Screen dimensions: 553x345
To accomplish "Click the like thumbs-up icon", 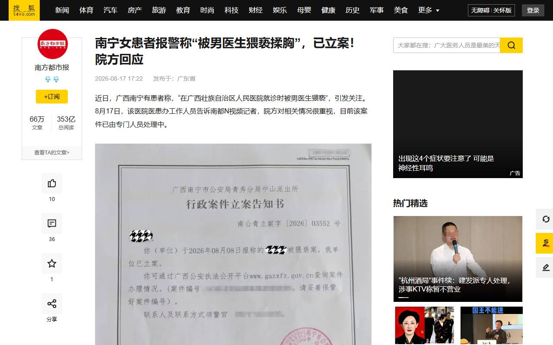I will [52, 183].
